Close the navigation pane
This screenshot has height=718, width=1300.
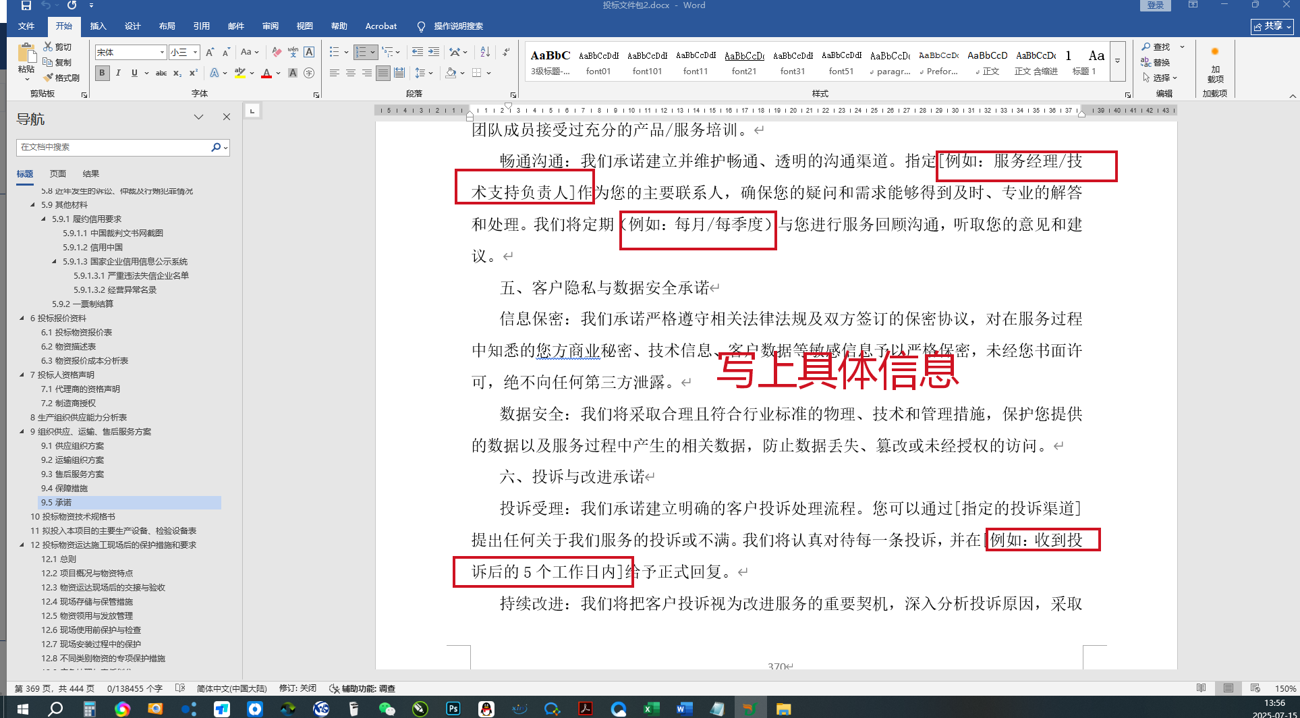pos(227,117)
